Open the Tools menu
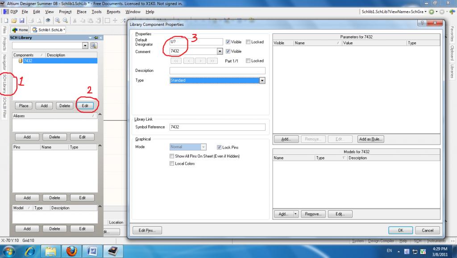 pyautogui.click(x=96, y=12)
